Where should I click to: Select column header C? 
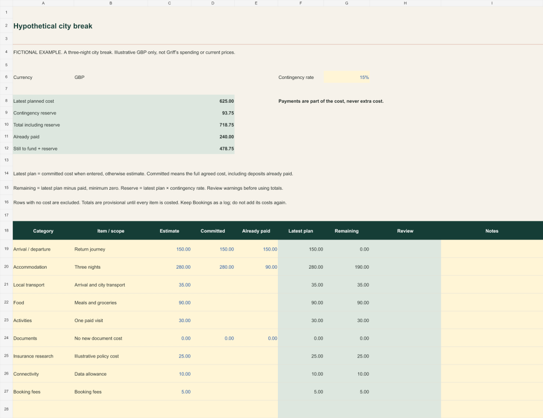coord(169,3)
